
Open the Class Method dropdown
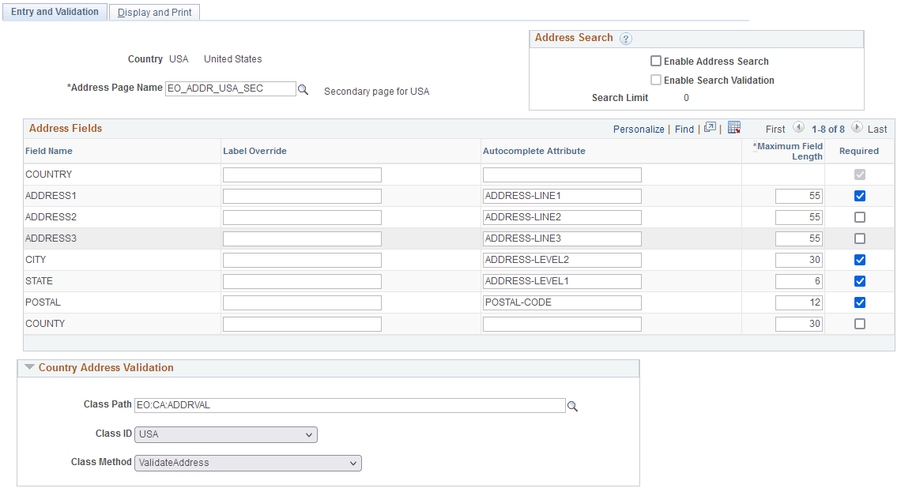353,463
